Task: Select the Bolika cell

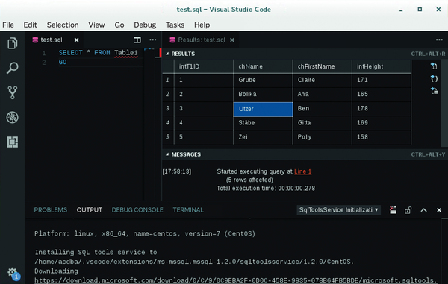Action: [263, 95]
